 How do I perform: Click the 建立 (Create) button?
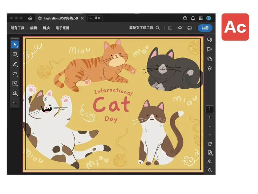point(95,18)
